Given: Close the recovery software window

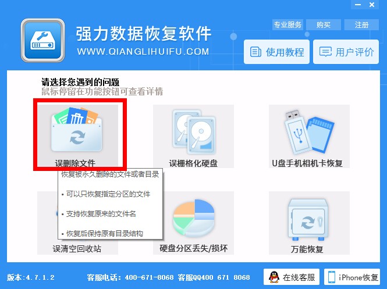Looking at the screenshot, I should (372, 5).
